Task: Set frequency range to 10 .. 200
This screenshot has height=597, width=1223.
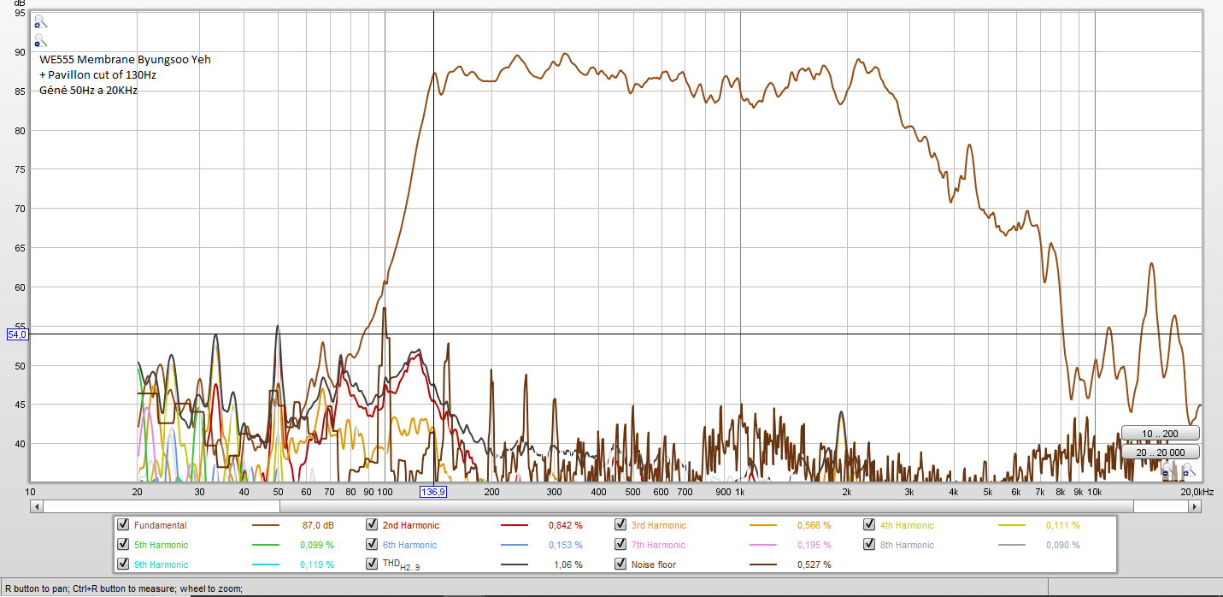Action: pyautogui.click(x=1161, y=433)
